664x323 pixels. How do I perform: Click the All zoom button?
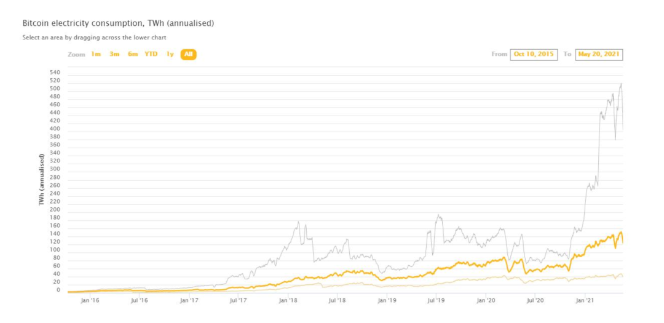[x=189, y=54]
